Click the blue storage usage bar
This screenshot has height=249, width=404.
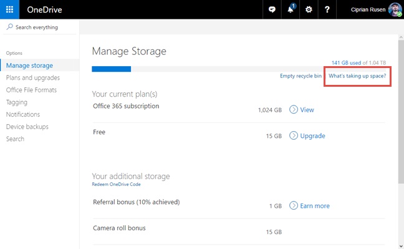(112, 69)
